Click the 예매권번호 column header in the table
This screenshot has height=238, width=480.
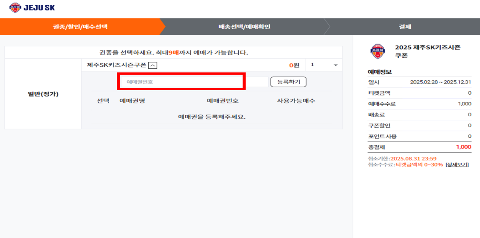223,101
